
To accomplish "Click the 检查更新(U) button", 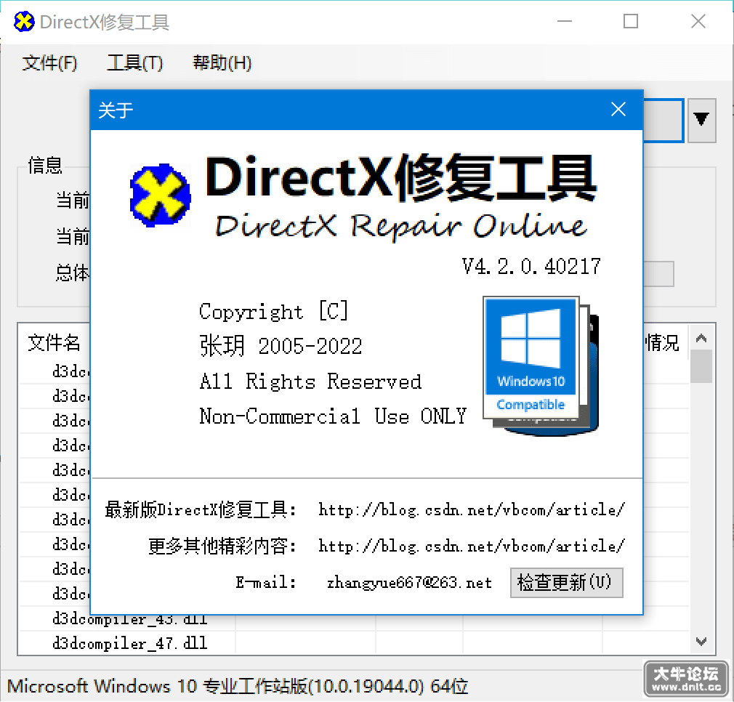I will [566, 583].
